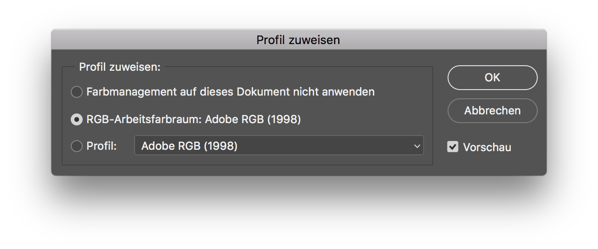Click the 'RGB-Arbeitsfarbraum: Adobe RGB (1998)' label text
The height and width of the screenshot is (249, 598).
tap(193, 119)
